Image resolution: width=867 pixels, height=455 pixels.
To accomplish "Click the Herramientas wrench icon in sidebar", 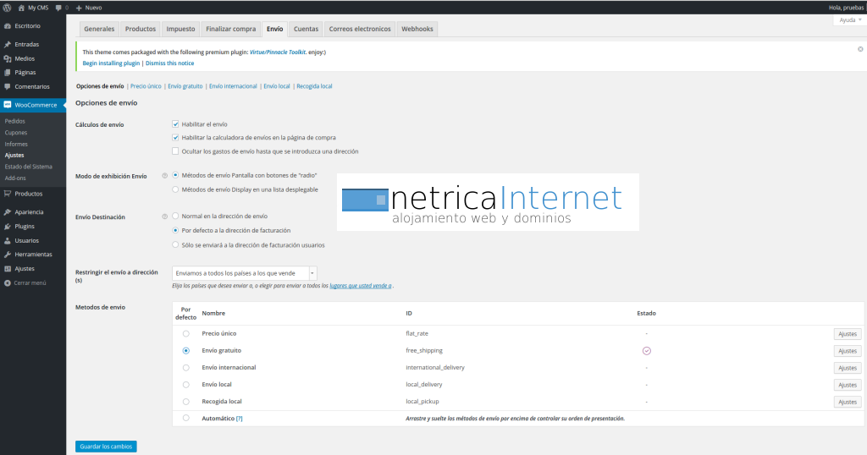I will click(x=8, y=255).
